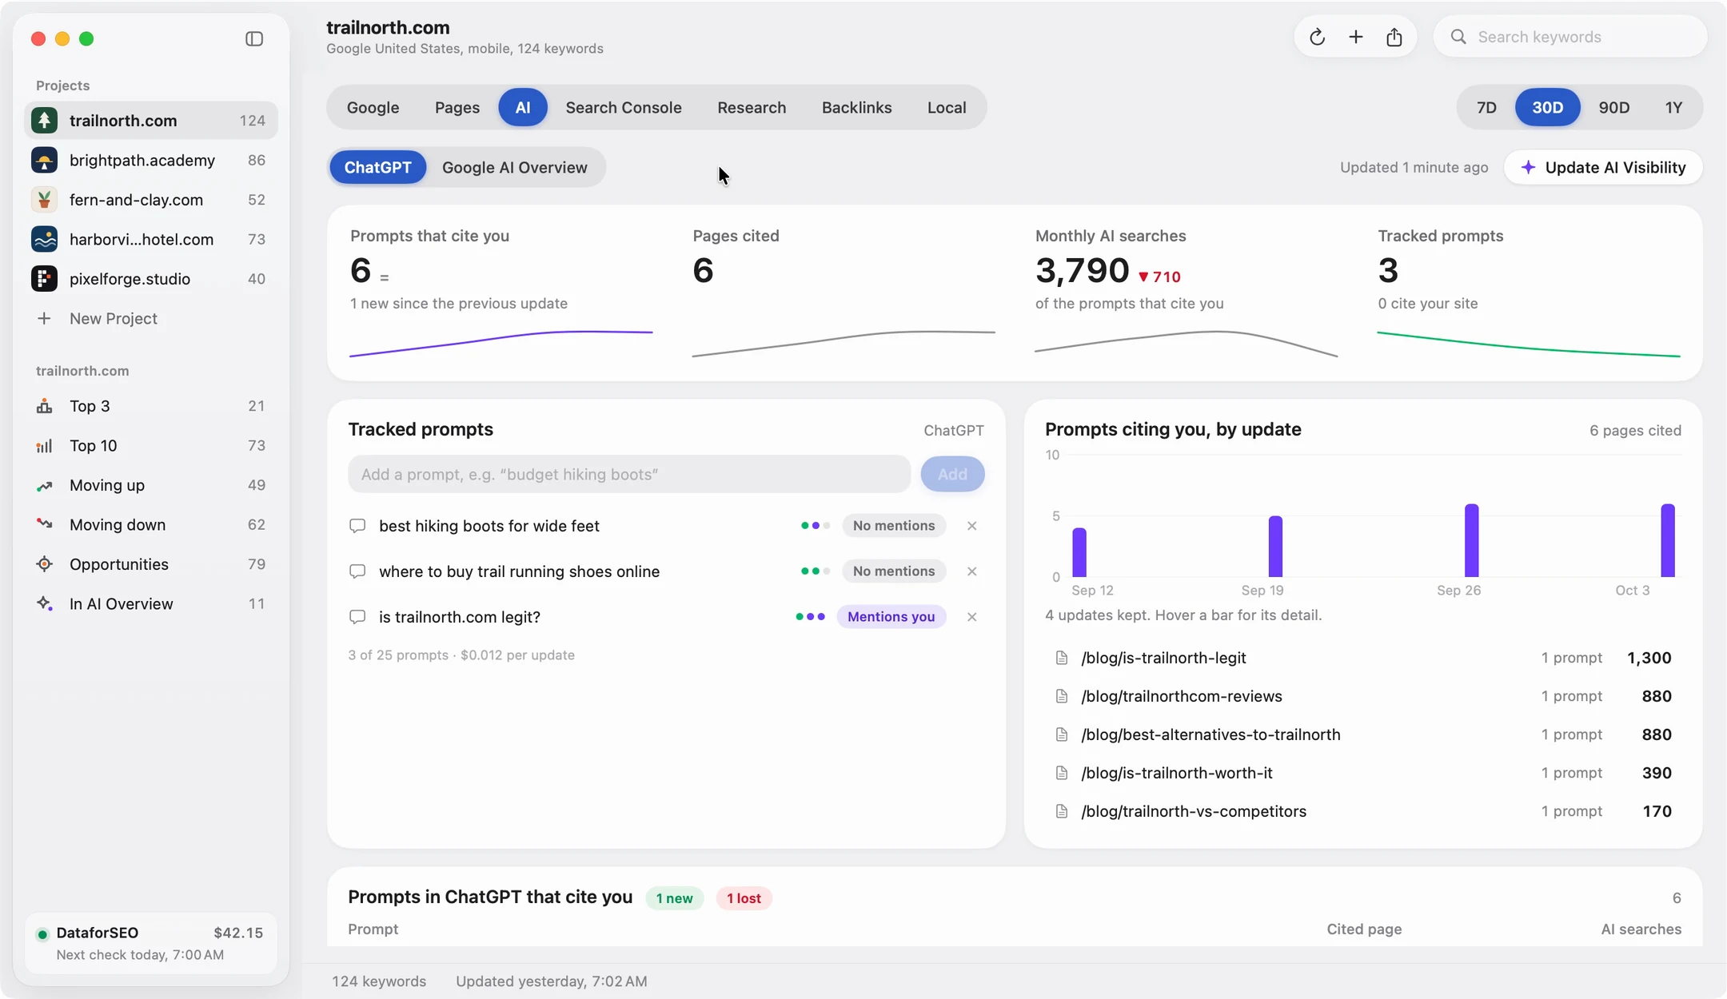The height and width of the screenshot is (999, 1727).
Task: Open the Backlinks tab
Action: [856, 107]
